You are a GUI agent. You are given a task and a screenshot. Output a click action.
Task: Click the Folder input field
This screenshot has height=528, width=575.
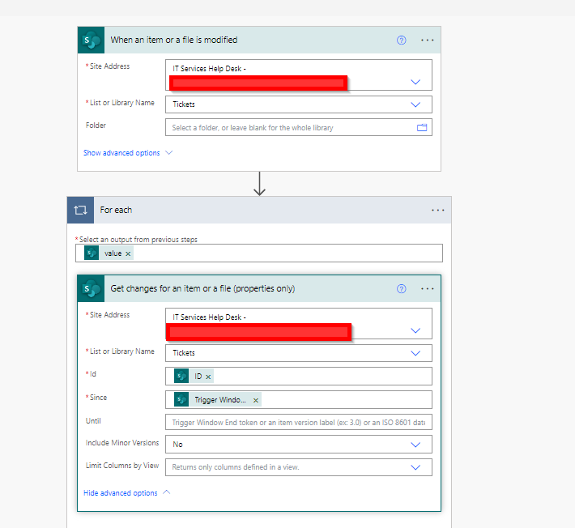click(299, 127)
